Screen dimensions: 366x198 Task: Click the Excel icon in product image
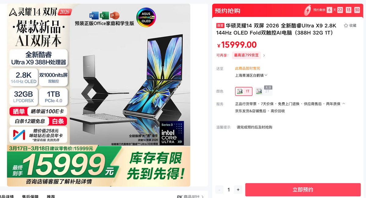[104, 15]
